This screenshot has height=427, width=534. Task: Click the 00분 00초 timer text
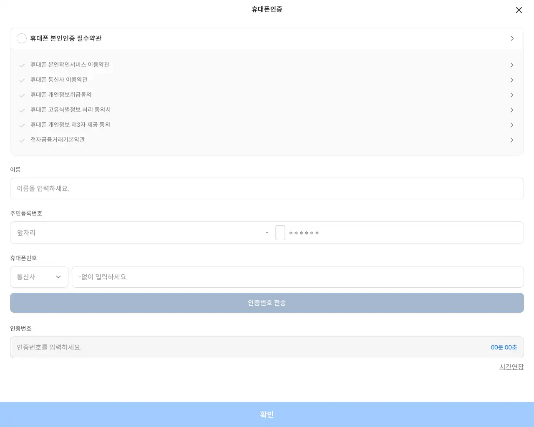click(504, 347)
